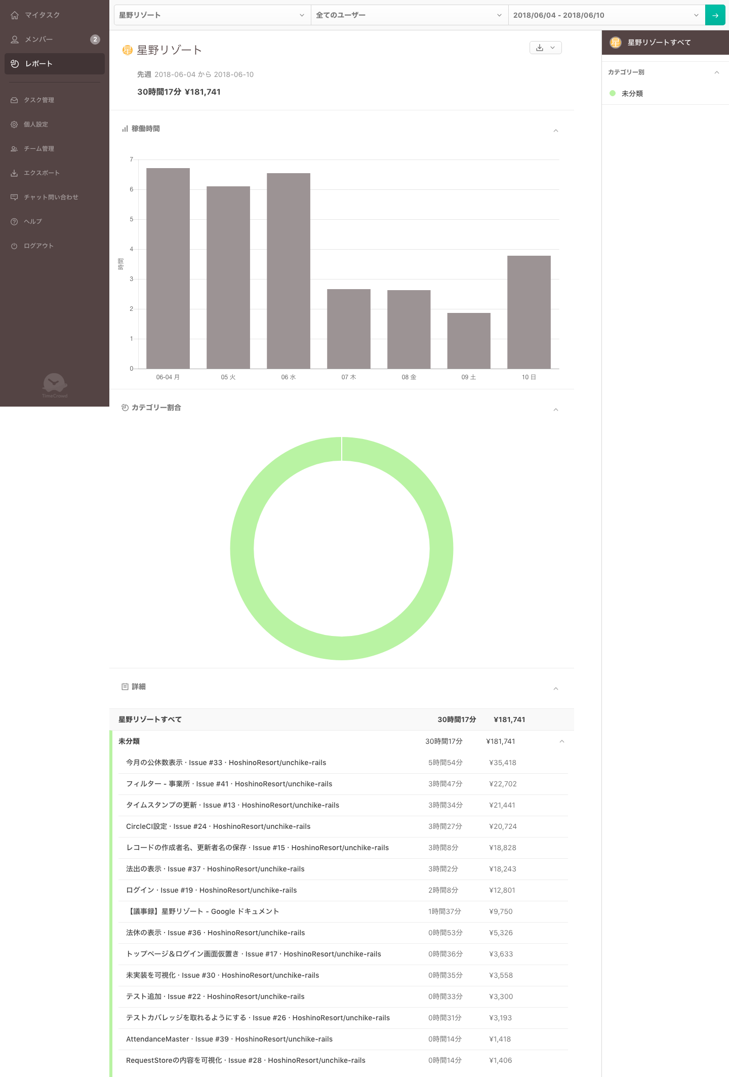Open the マイタスク menu item
This screenshot has height=1077, width=729.
(x=55, y=15)
